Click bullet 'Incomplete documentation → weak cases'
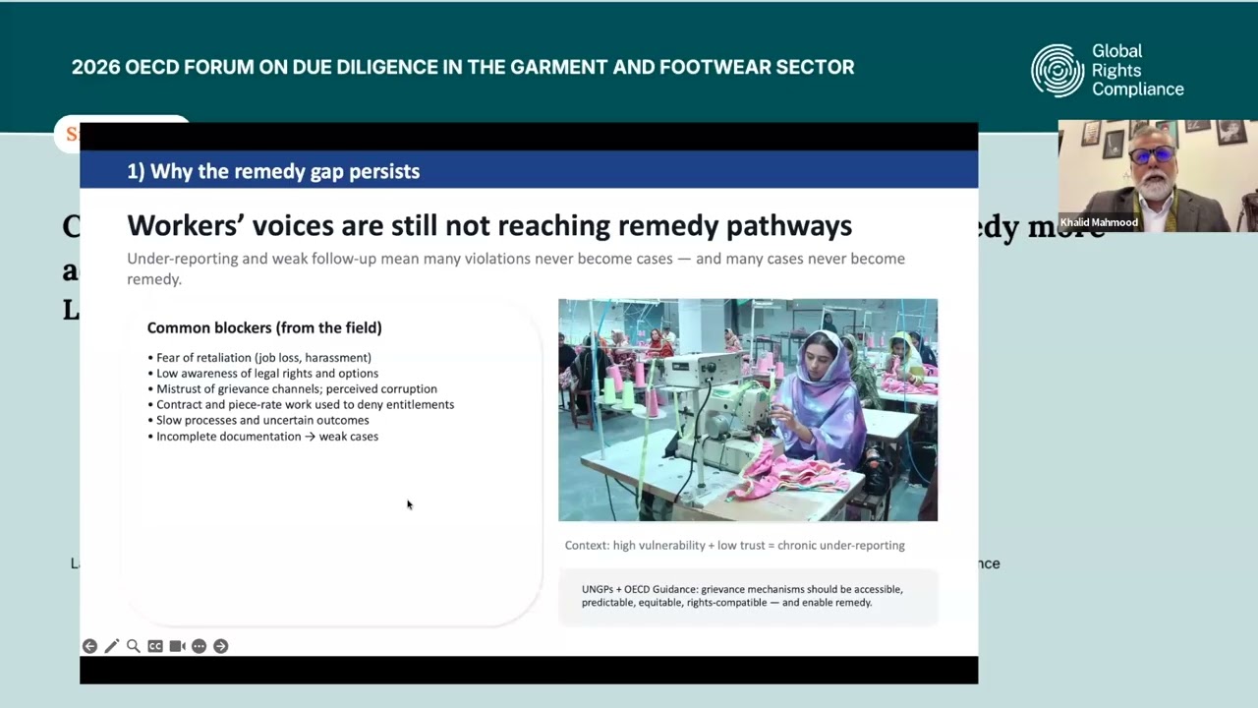 (262, 436)
